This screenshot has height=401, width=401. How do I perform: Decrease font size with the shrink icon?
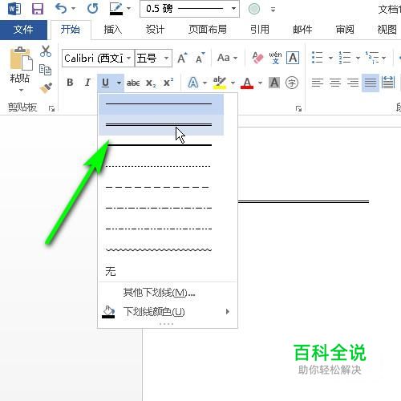pyautogui.click(x=200, y=58)
